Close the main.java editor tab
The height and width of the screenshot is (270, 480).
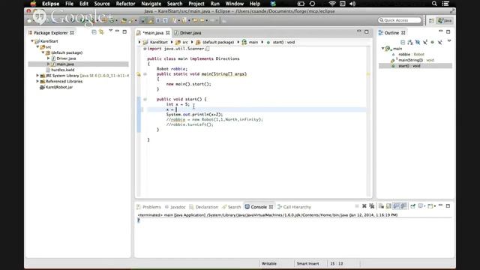tap(168, 33)
